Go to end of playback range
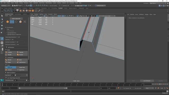Image resolution: width=169 pixels, height=95 pixels. pos(167,84)
